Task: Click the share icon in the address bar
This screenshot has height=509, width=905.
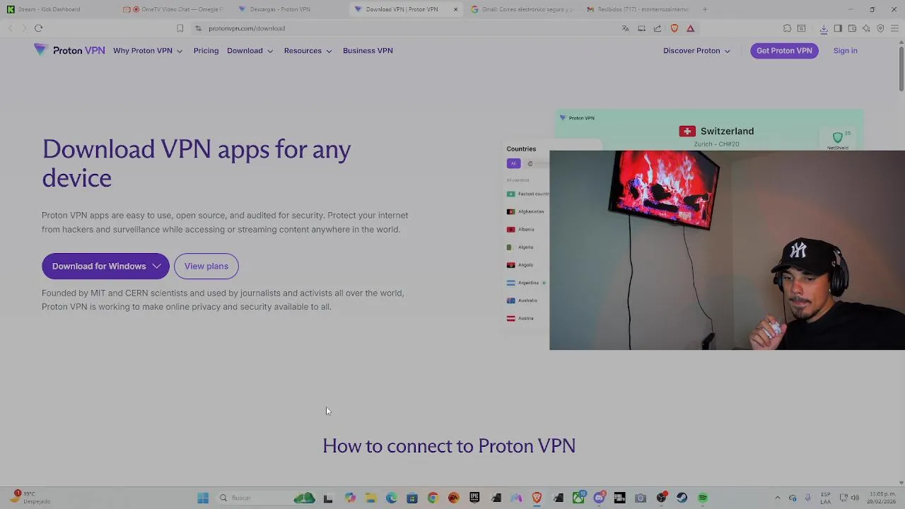Action: click(658, 28)
